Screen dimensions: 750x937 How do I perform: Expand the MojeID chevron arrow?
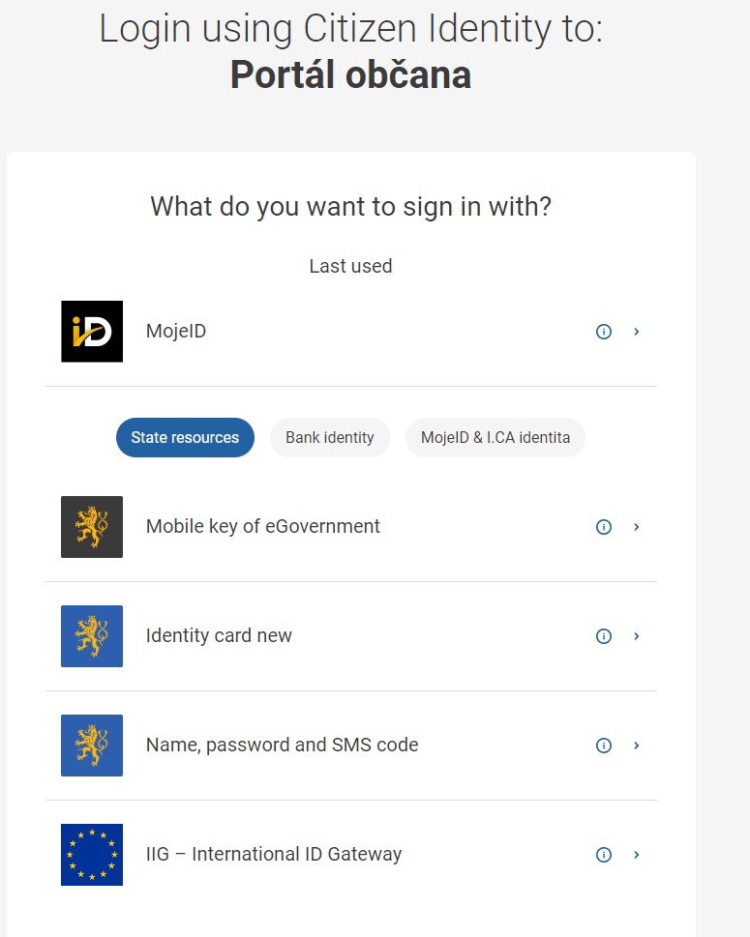[637, 332]
